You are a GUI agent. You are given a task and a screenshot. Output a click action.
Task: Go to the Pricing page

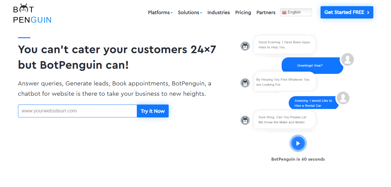243,12
